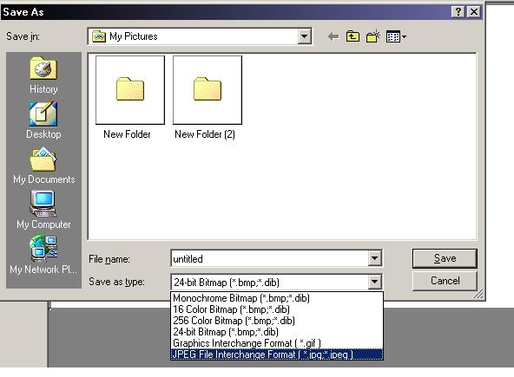Click the Back arrow toolbar icon
The height and width of the screenshot is (377, 514).
333,36
